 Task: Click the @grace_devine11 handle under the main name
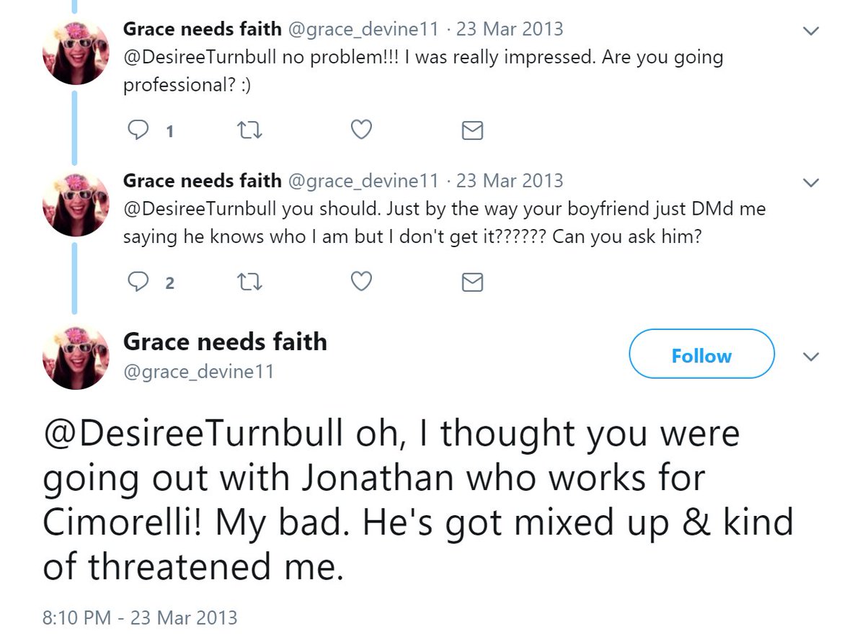pos(198,372)
